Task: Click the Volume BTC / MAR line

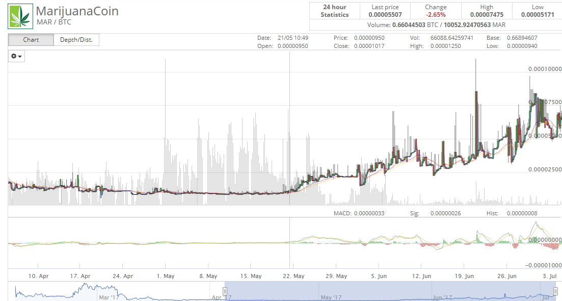Action: click(436, 25)
